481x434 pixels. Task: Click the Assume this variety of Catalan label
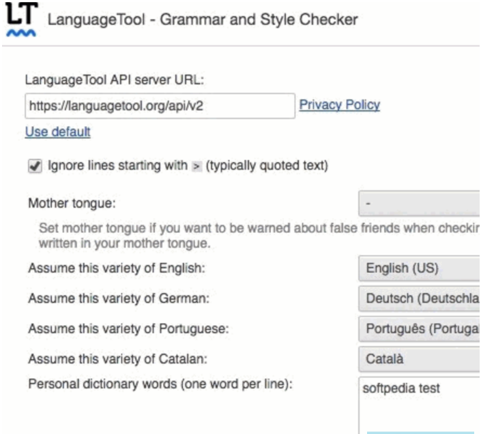click(x=118, y=359)
